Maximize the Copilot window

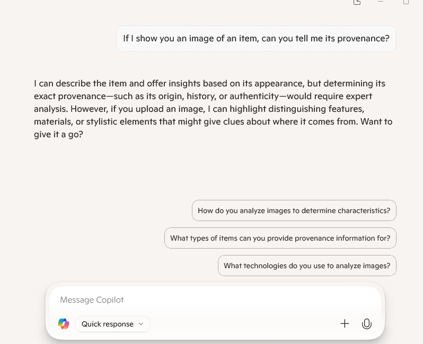(x=406, y=2)
